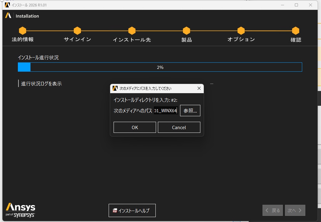Go back with the 戻る button
This screenshot has width=321, height=222.
click(x=272, y=210)
